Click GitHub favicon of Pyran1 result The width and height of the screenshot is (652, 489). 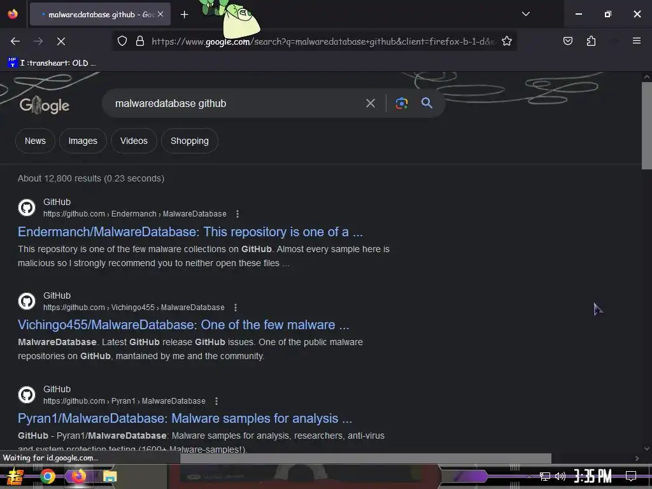[27, 395]
